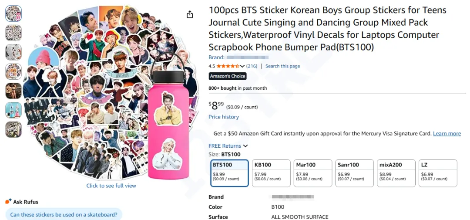This screenshot has width=470, height=220.
Task: Open the Price history link
Action: 224,117
